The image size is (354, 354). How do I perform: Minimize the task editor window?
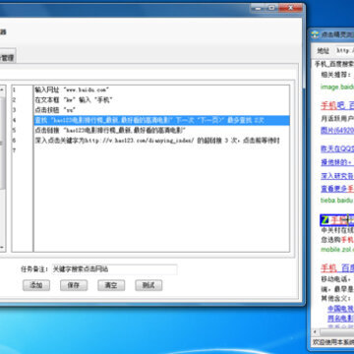(x=259, y=7)
